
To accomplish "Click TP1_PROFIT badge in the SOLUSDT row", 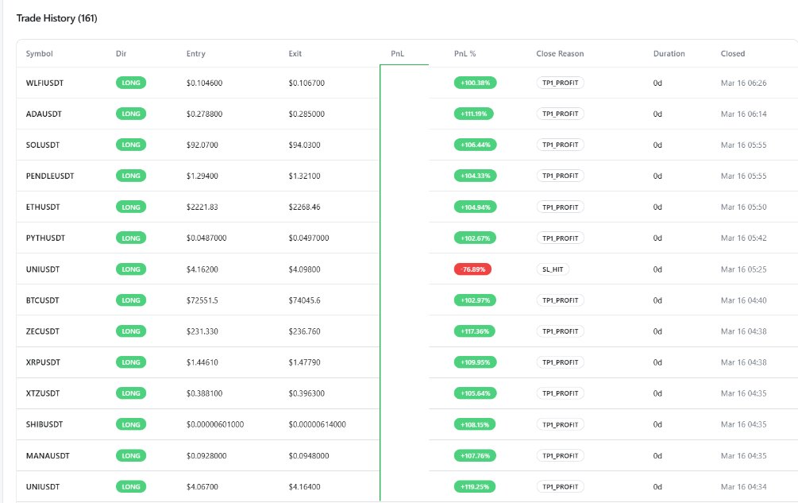I will point(560,145).
